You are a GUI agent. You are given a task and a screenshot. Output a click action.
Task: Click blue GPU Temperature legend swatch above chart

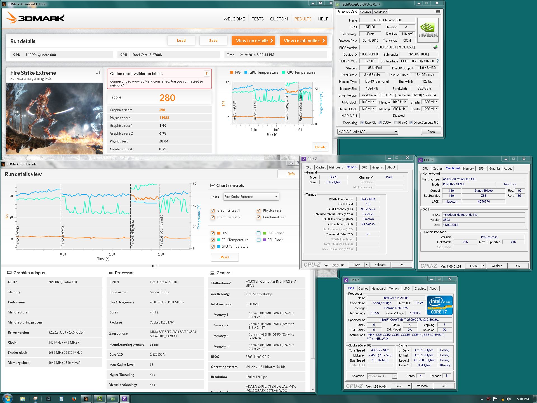(x=246, y=72)
